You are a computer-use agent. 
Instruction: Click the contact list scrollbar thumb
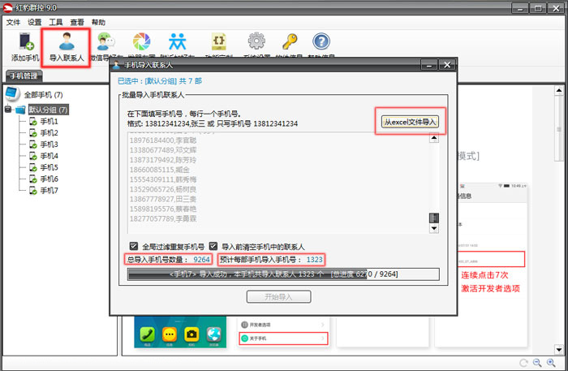(x=434, y=218)
